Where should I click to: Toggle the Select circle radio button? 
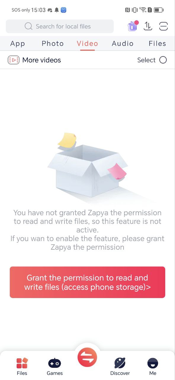(163, 60)
